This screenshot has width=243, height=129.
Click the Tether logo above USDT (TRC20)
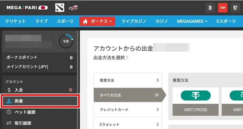coord(196,95)
